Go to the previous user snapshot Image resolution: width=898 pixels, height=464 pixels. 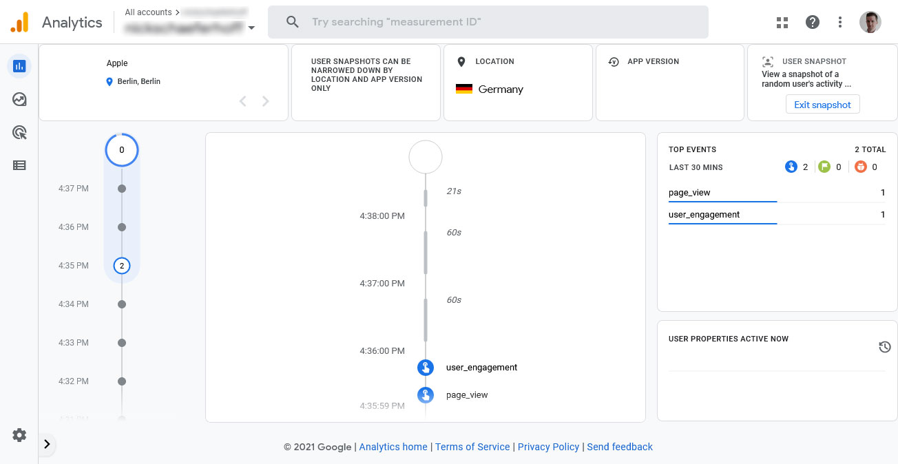point(242,101)
